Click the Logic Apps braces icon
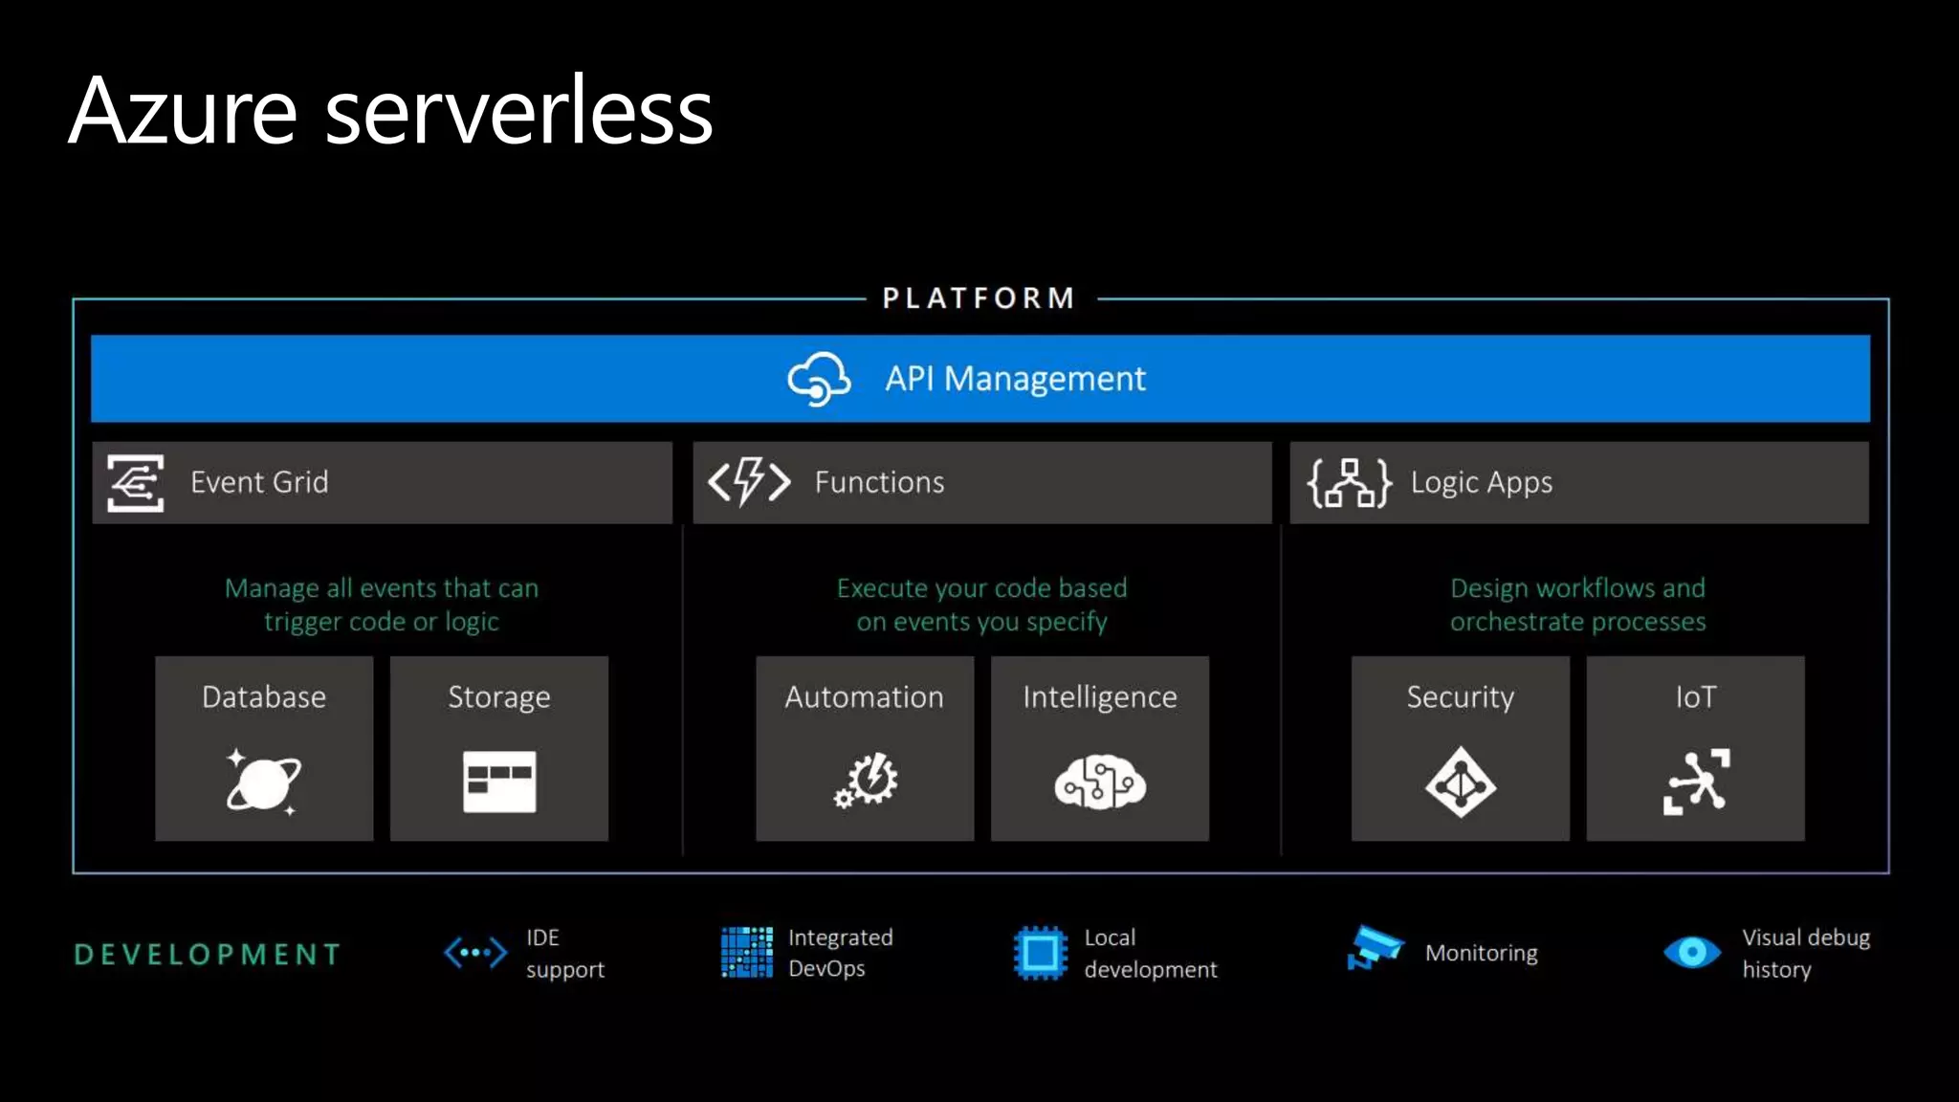Screen dimensions: 1959x1102 click(x=1349, y=482)
